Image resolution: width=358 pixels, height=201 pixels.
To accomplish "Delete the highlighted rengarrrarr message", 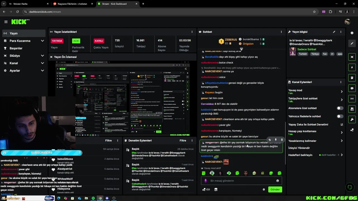I will point(282,140).
